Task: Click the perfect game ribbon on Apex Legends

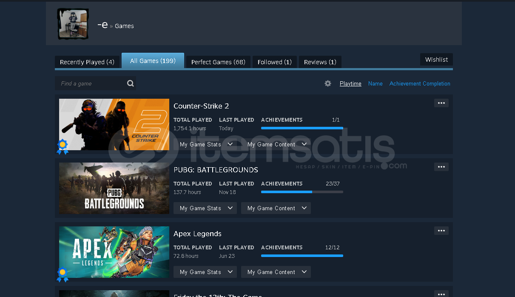Action: (63, 274)
